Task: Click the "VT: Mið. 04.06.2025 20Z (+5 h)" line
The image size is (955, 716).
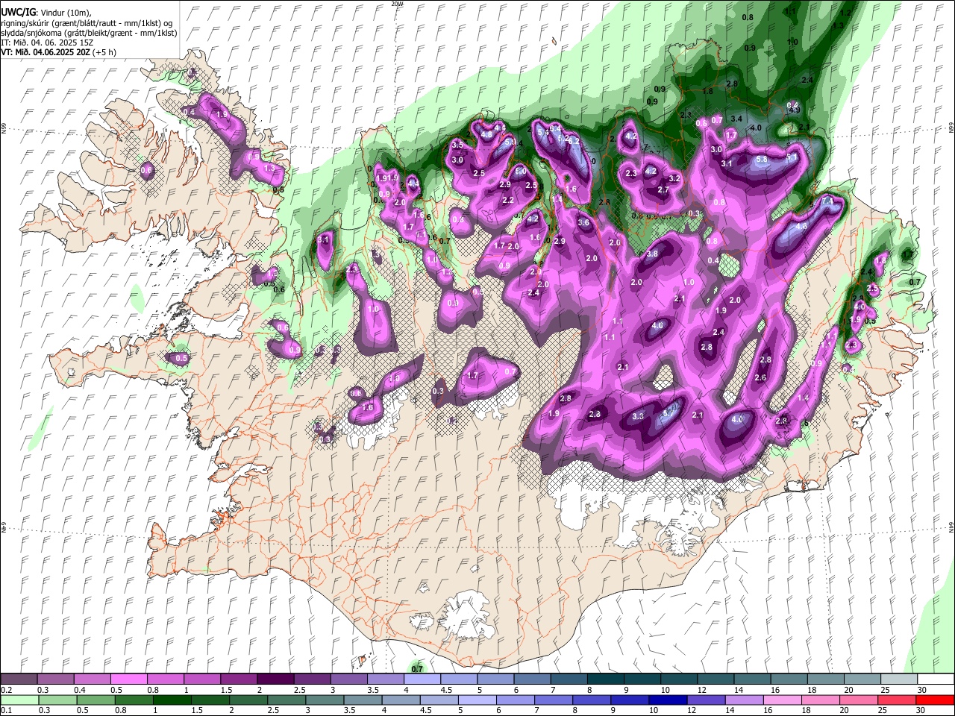Action: pos(58,52)
